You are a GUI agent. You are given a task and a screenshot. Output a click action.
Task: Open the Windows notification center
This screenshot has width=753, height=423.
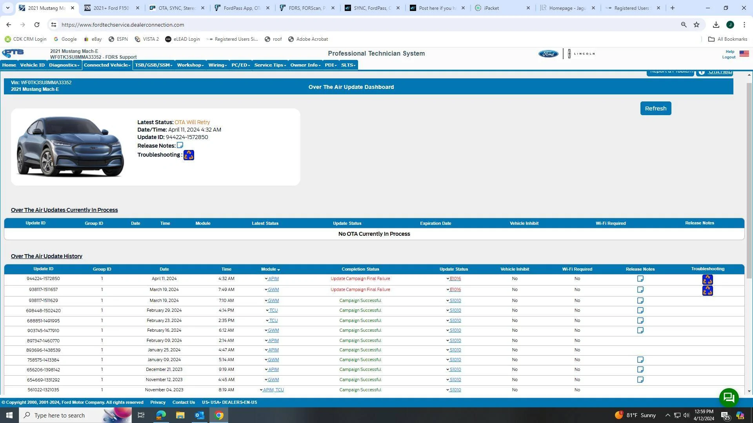click(726, 416)
